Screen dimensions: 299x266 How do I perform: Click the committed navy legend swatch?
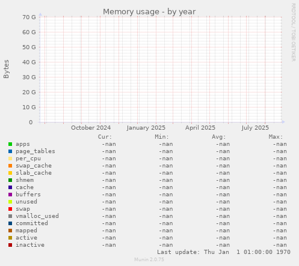[x=10, y=223]
